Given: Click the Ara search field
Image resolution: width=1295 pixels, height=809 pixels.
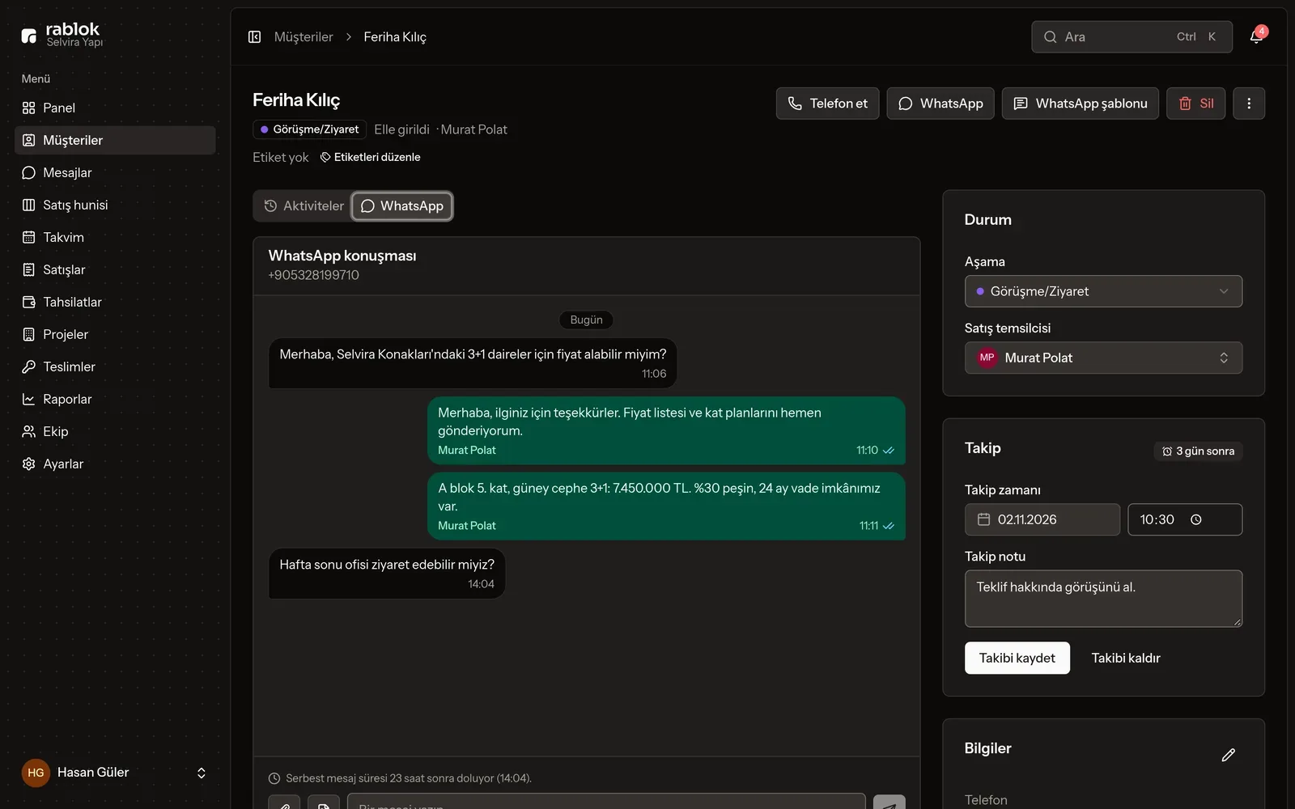Looking at the screenshot, I should tap(1132, 37).
